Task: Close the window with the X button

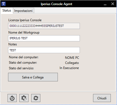Action: tap(113, 4)
